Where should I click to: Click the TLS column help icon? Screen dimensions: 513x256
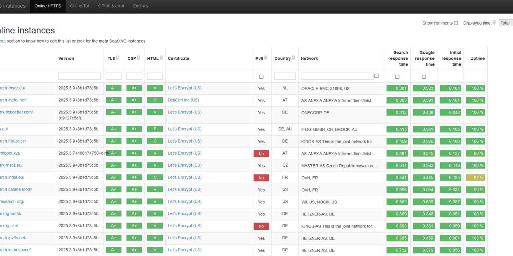pyautogui.click(x=117, y=58)
